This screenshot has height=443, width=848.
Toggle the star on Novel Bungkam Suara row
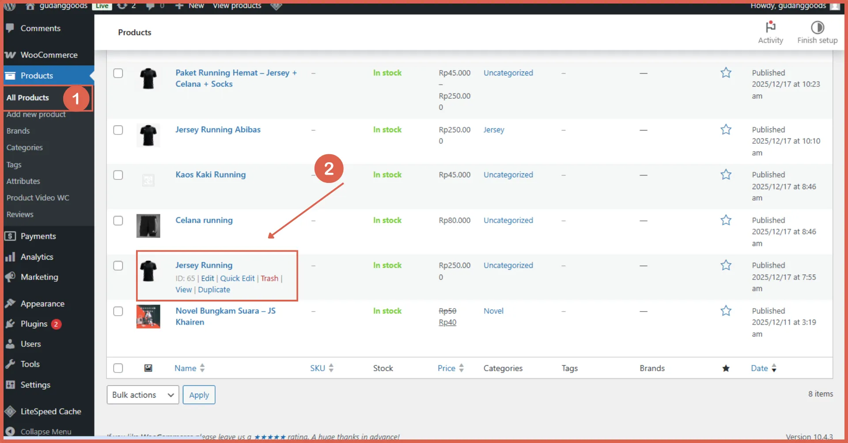click(x=726, y=311)
